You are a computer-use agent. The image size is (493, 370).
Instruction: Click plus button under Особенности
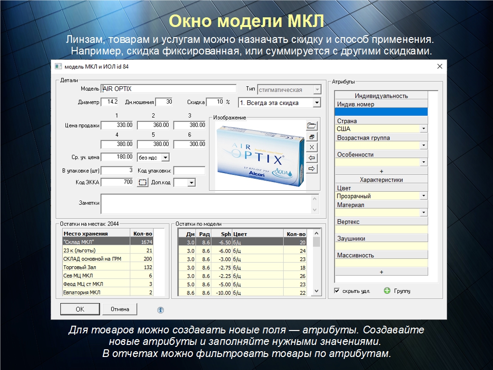tap(381, 171)
